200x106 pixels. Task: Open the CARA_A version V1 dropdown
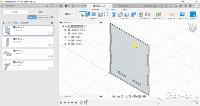[51, 33]
